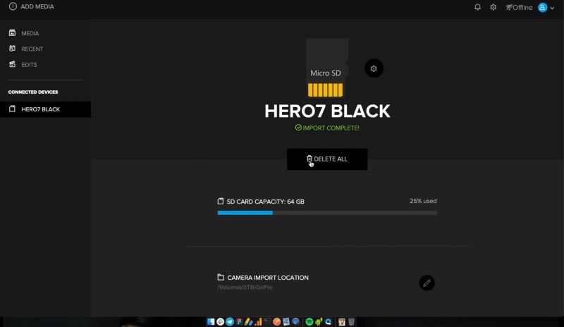Open app settings gear in top bar
Viewport: 564px width, 327px height.
click(493, 7)
